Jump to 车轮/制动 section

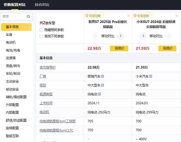coord(13,74)
